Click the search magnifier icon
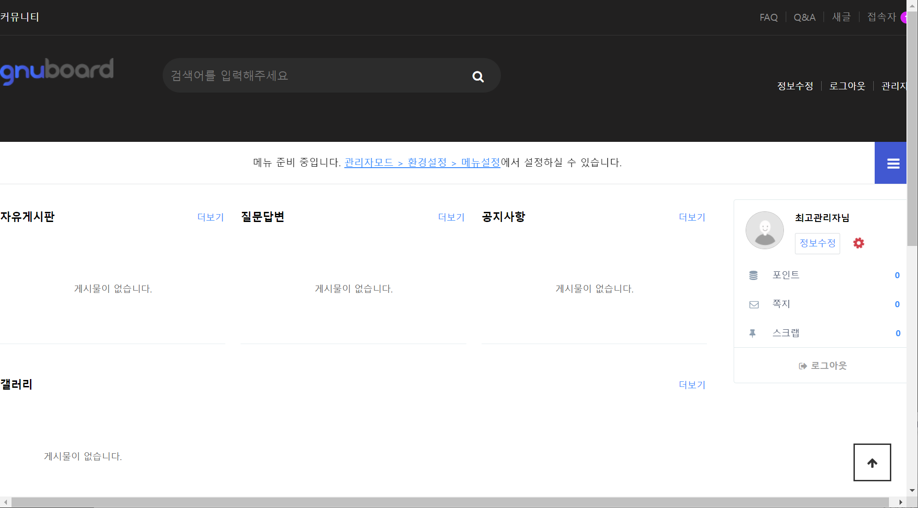918x508 pixels. tap(477, 76)
